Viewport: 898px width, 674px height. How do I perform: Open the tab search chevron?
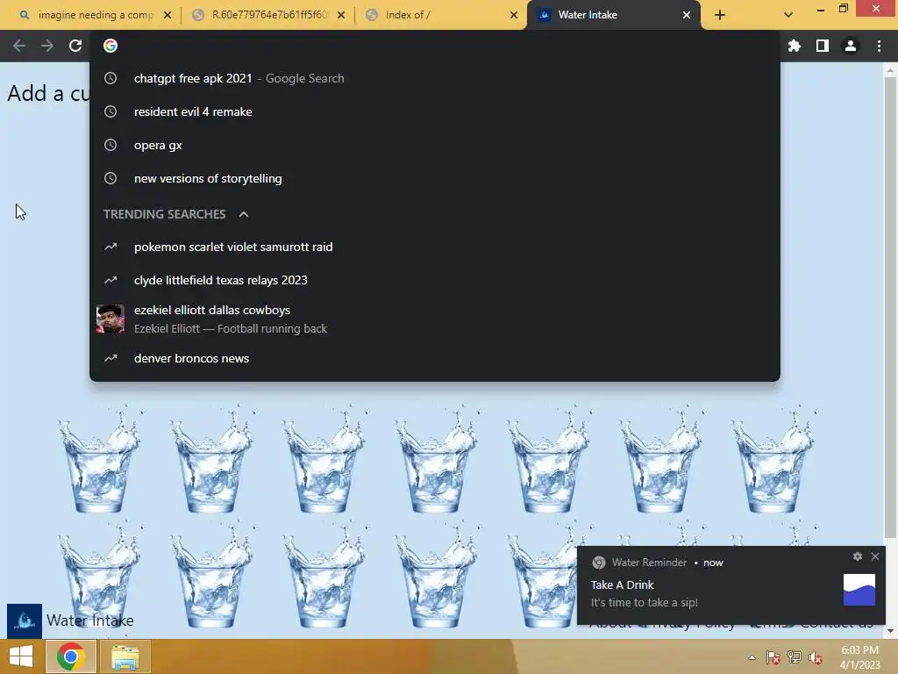pyautogui.click(x=788, y=15)
